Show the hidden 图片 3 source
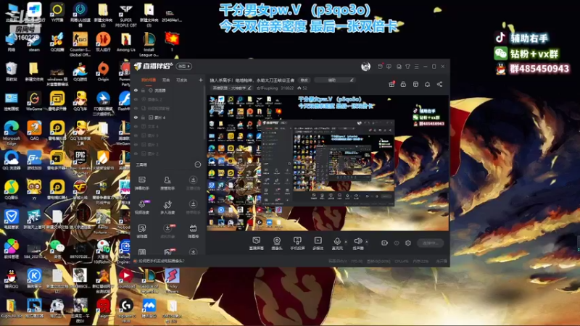Screen dimensions: 580x326 pos(136,144)
